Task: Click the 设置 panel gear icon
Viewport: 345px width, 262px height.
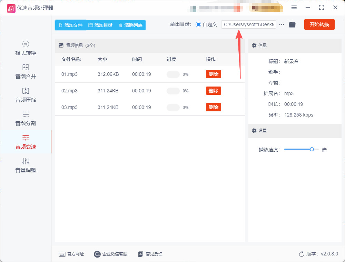Action: point(254,131)
